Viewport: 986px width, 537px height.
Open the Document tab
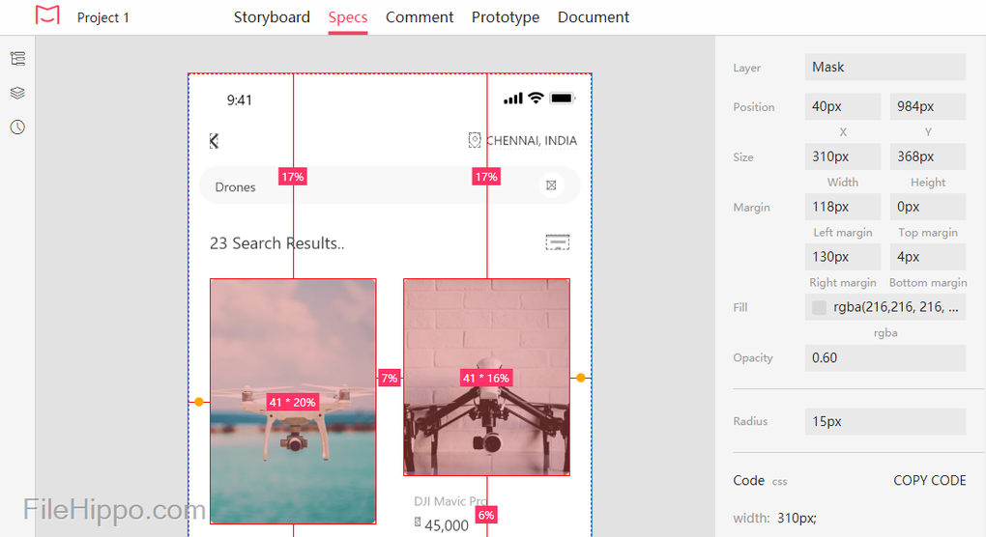tap(593, 17)
